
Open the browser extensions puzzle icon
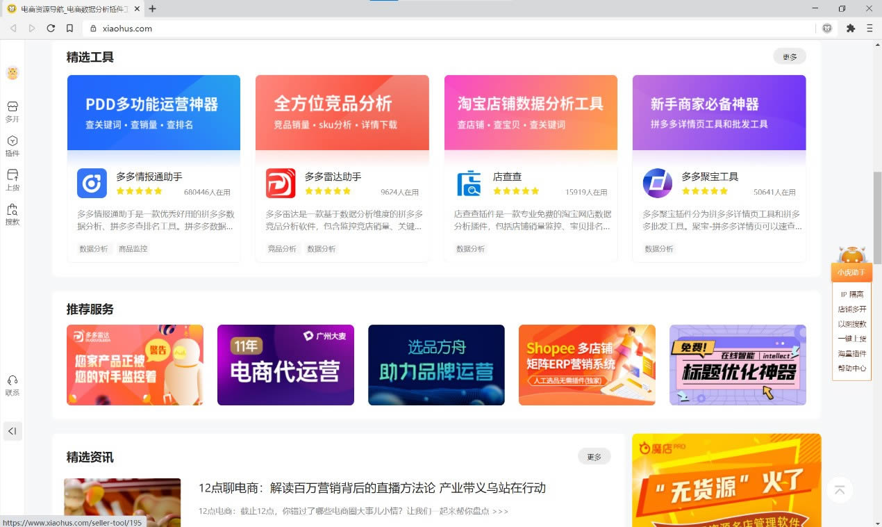pyautogui.click(x=850, y=29)
